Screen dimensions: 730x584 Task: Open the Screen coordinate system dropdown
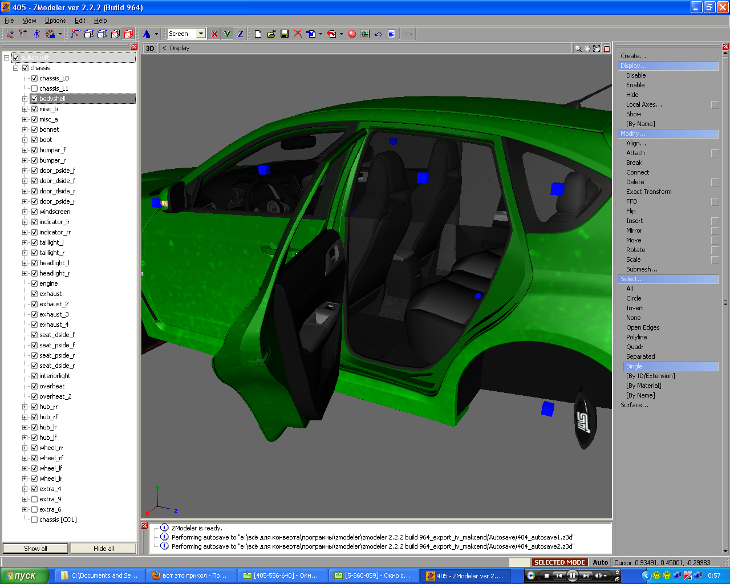click(x=201, y=34)
